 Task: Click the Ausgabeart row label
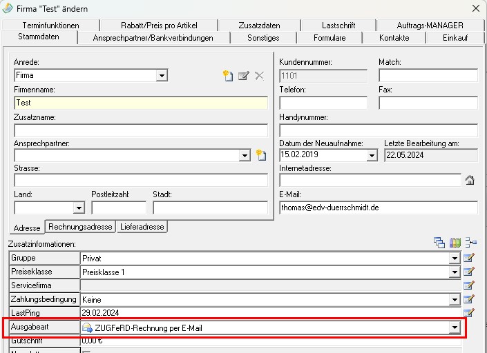click(44, 327)
